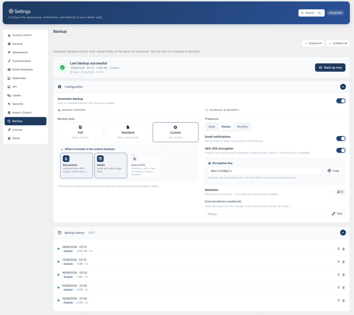This screenshot has width=354, height=315.
Task: Click the Backup history clock icon
Action: pyautogui.click(x=59, y=233)
